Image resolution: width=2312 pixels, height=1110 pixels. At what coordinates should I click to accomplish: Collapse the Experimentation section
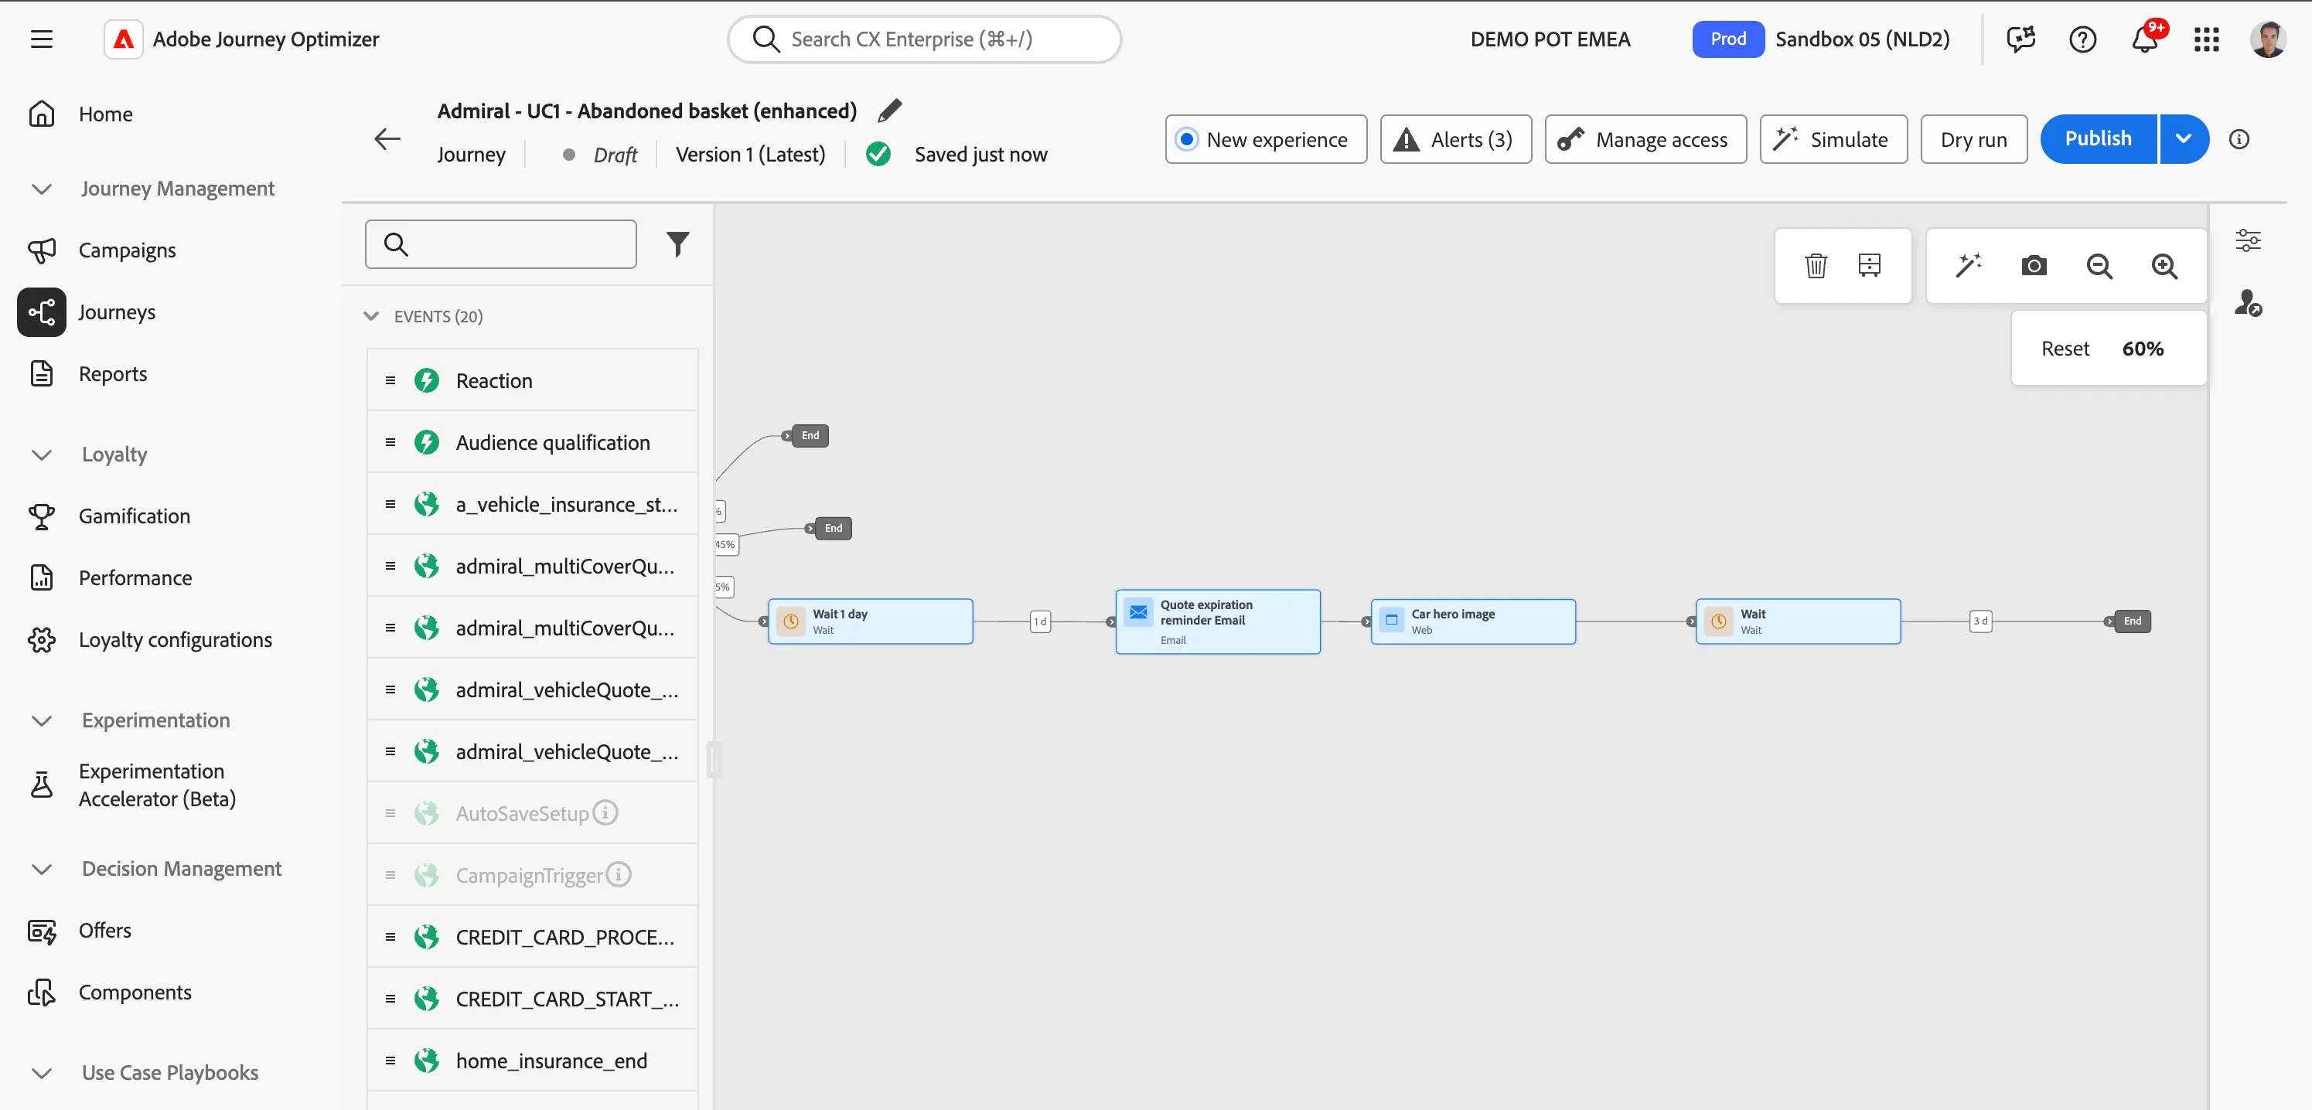point(41,720)
